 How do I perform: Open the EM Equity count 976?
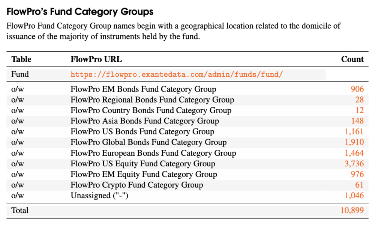[357, 174]
